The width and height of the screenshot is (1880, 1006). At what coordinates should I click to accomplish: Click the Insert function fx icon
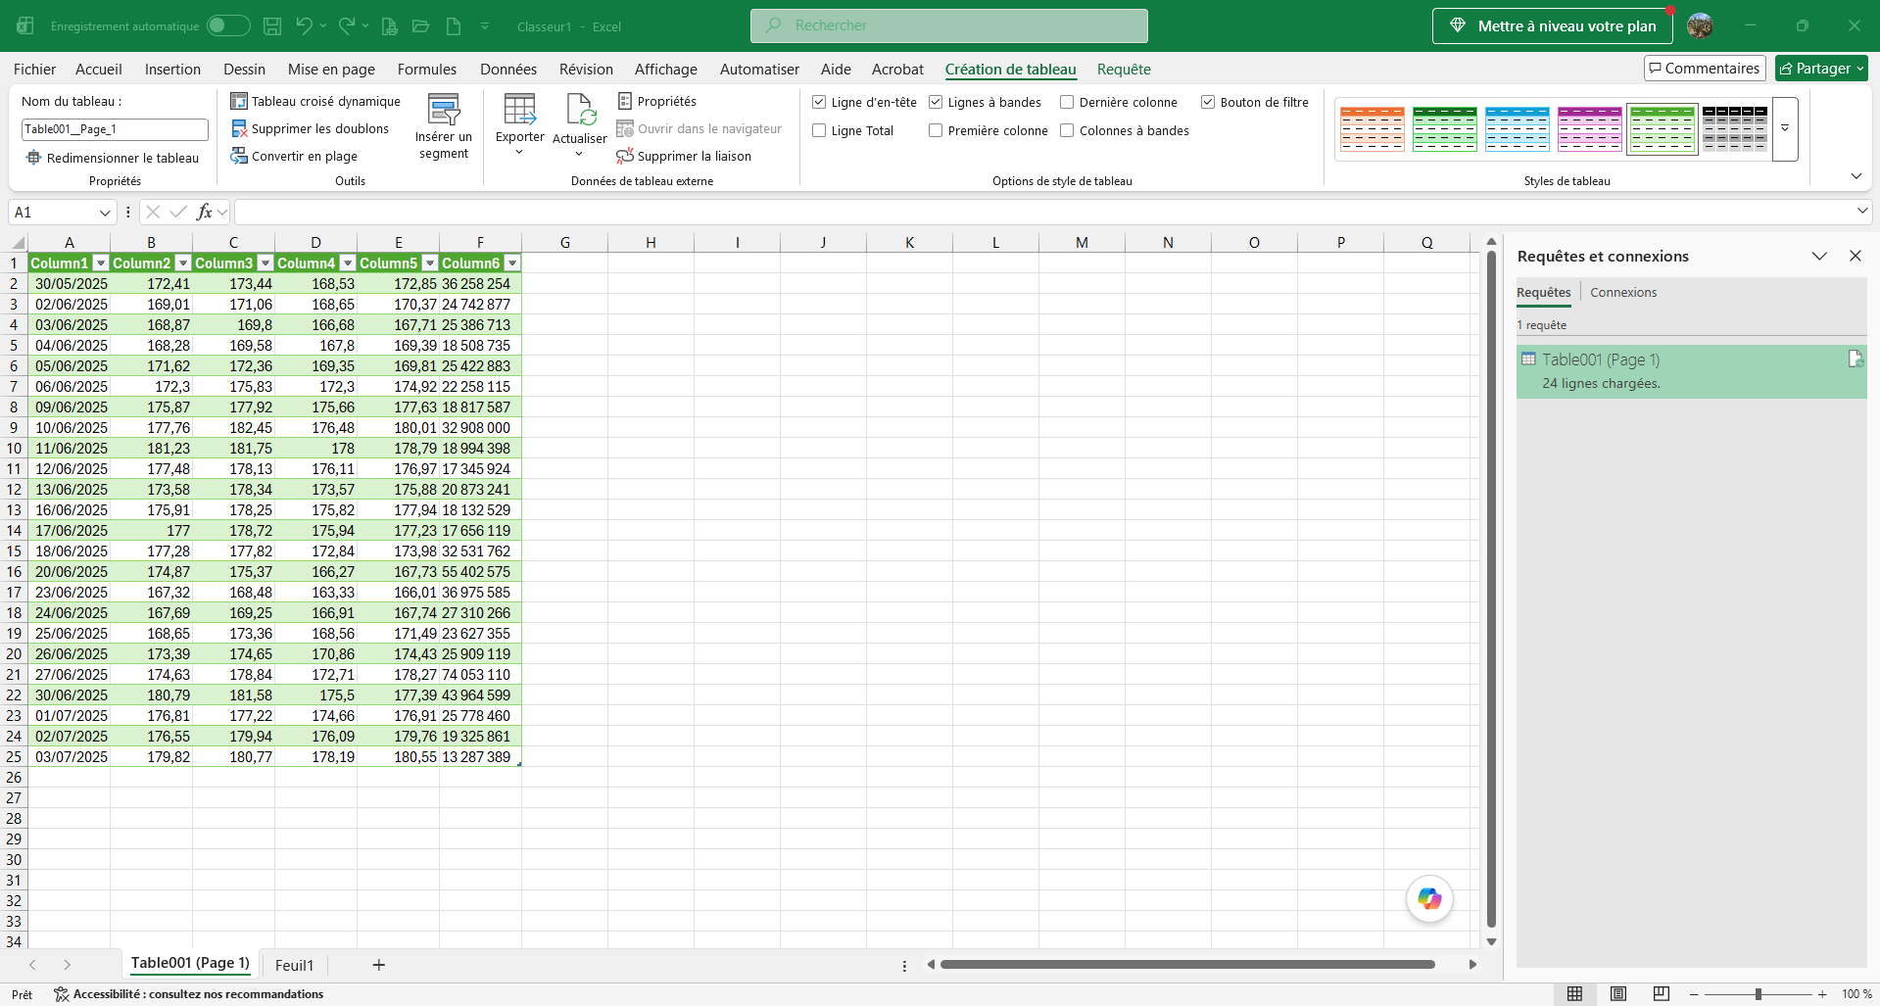[x=205, y=212]
